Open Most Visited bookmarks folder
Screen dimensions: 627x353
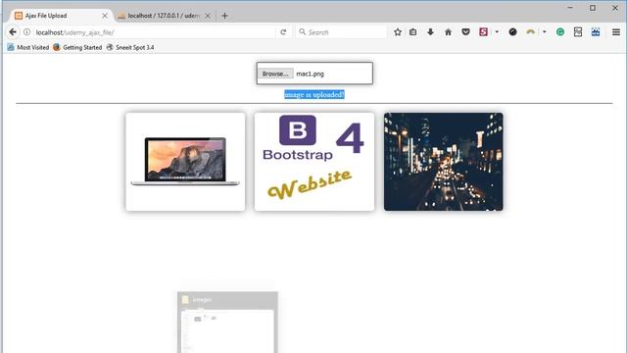(28, 47)
